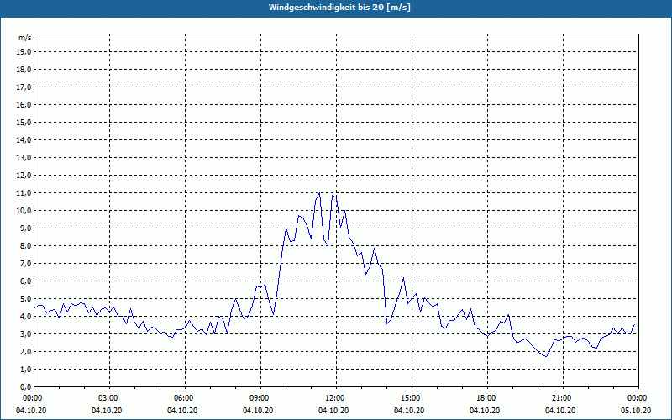The height and width of the screenshot is (420, 672).
Task: Click the 8,0 y-axis label
Action: (x=25, y=245)
